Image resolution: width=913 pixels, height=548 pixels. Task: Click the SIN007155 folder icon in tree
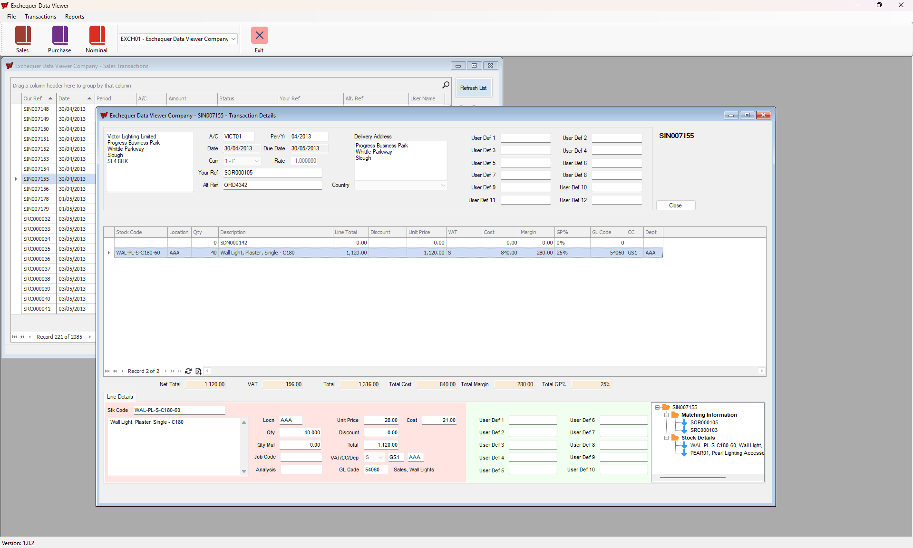666,407
